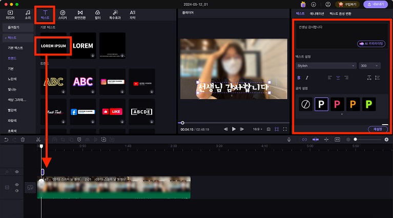Open the 필터 (Filter) panel

click(97, 14)
